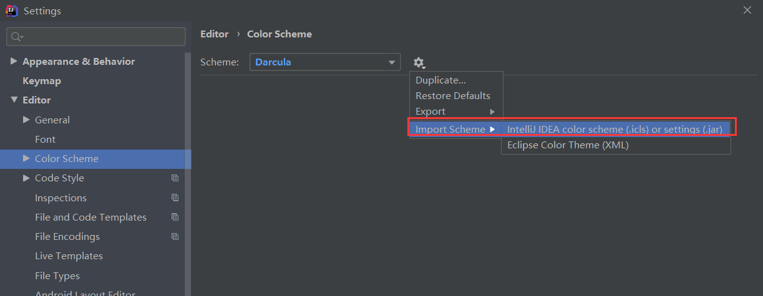The image size is (763, 296).
Task: Click the copy icon next to Inspections
Action: pos(175,198)
